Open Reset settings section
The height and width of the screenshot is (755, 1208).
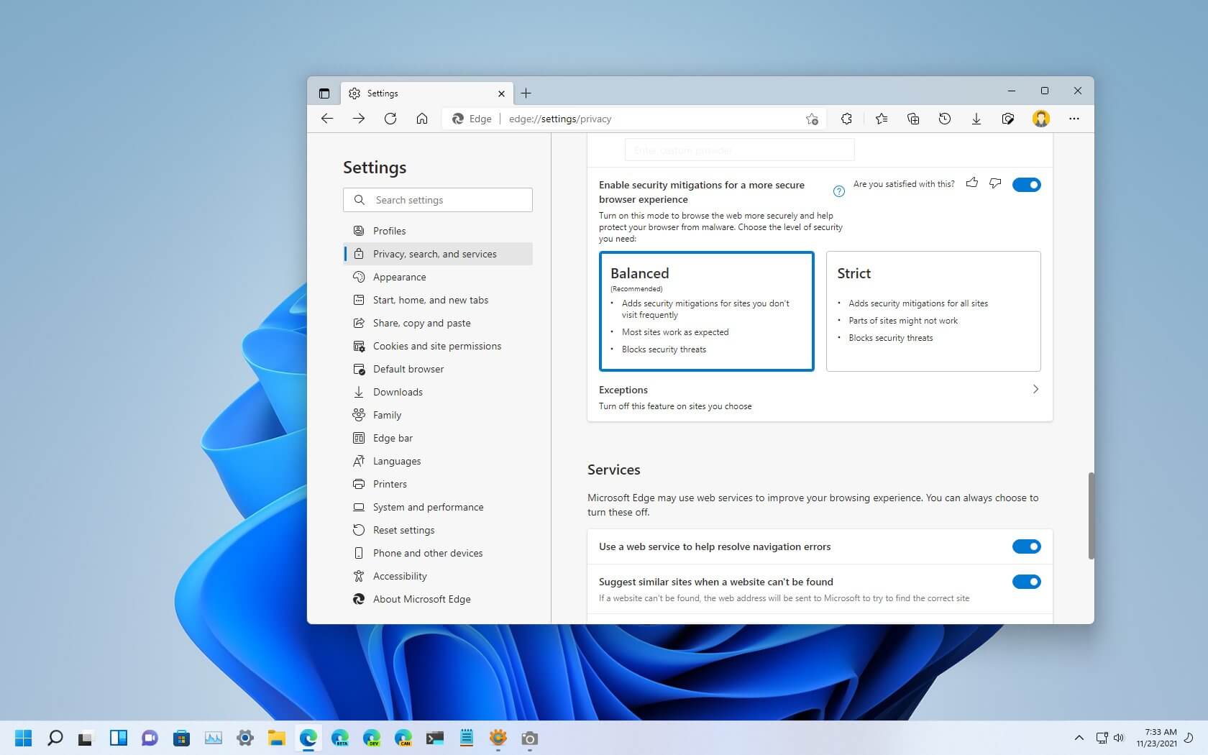pyautogui.click(x=438, y=530)
